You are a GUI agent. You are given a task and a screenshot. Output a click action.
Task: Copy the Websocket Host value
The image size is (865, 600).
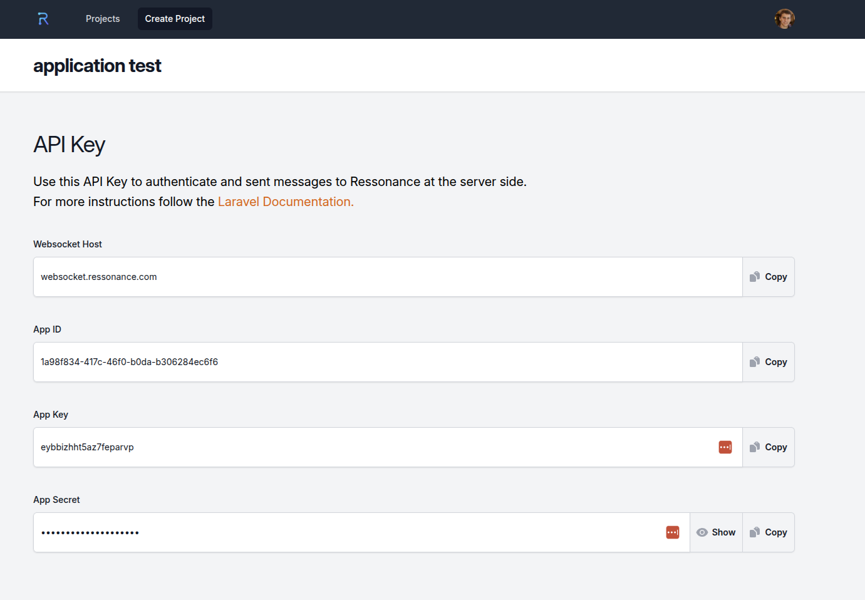769,277
